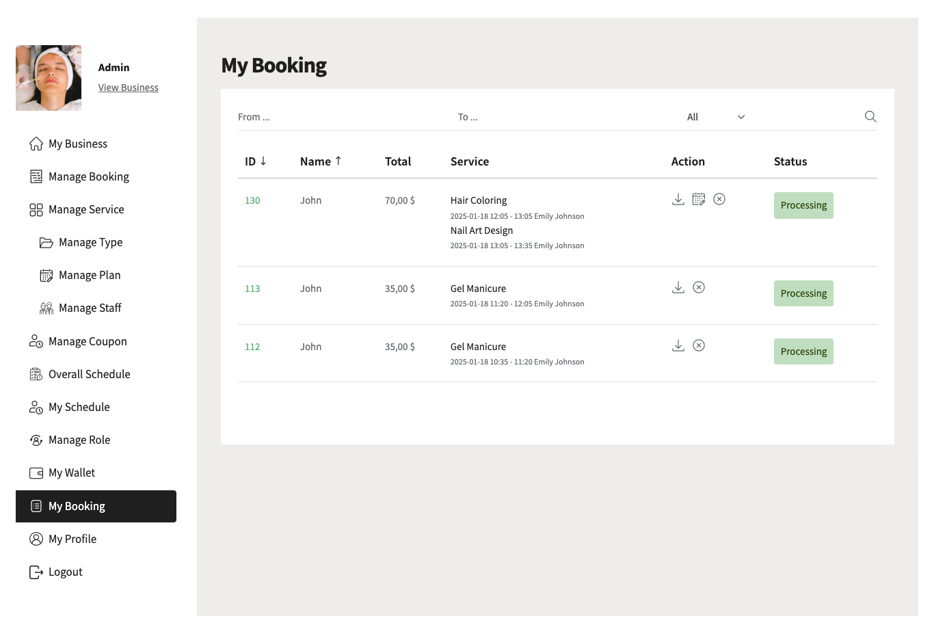
Task: Cancel booking 113 with X icon
Action: tap(699, 287)
